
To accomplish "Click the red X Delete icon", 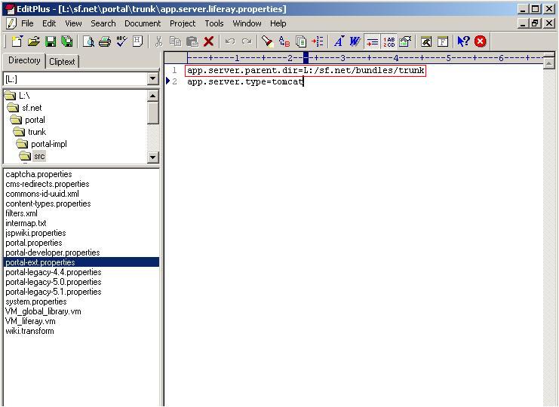I will pyautogui.click(x=209, y=42).
